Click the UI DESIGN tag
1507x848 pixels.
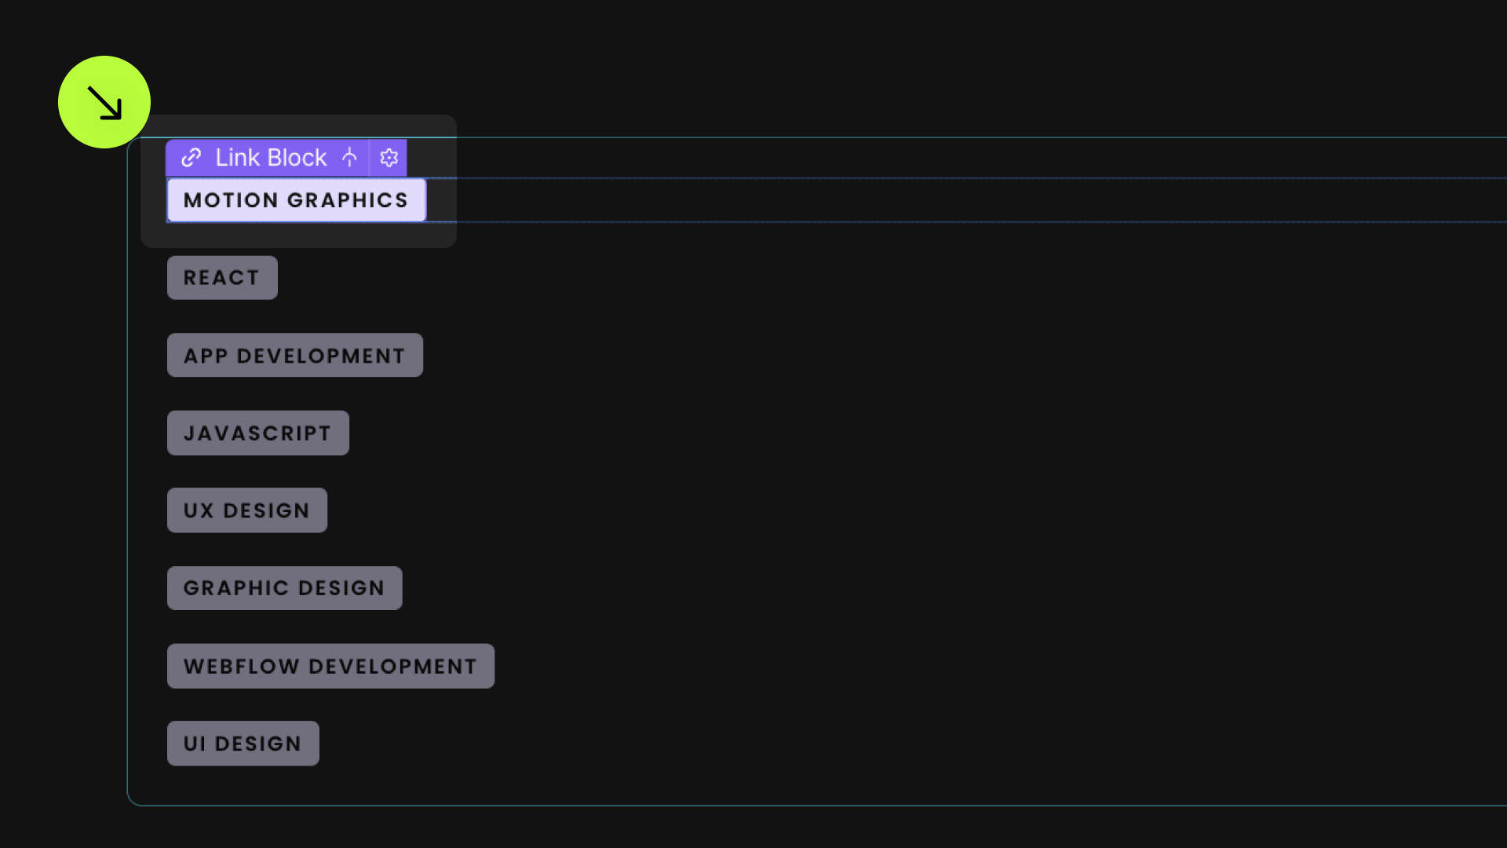(x=243, y=744)
